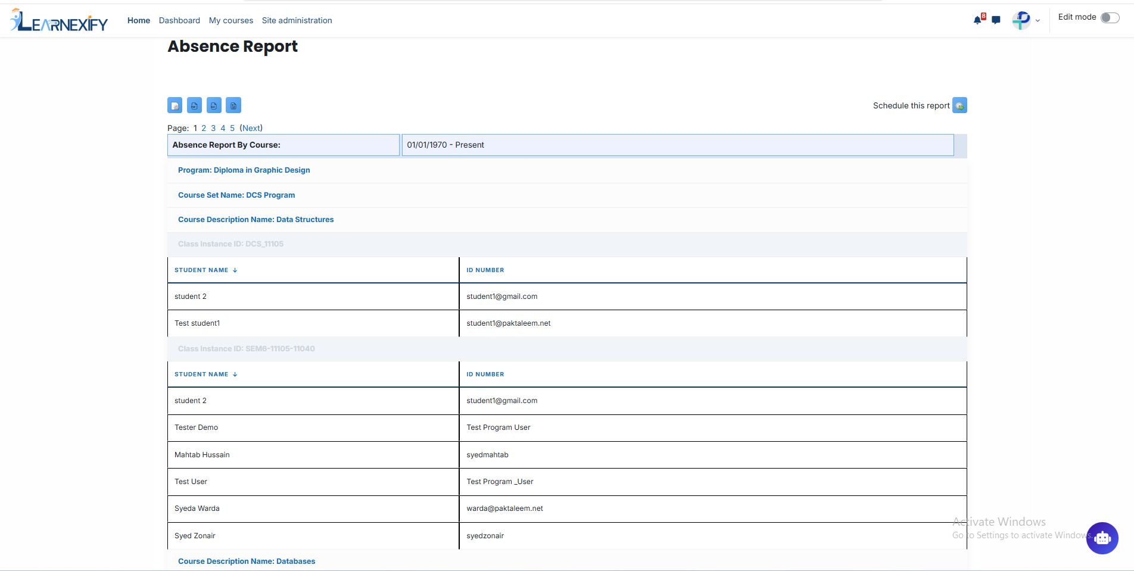Select the Test Program _User cell
The image size is (1134, 571).
tap(713, 482)
